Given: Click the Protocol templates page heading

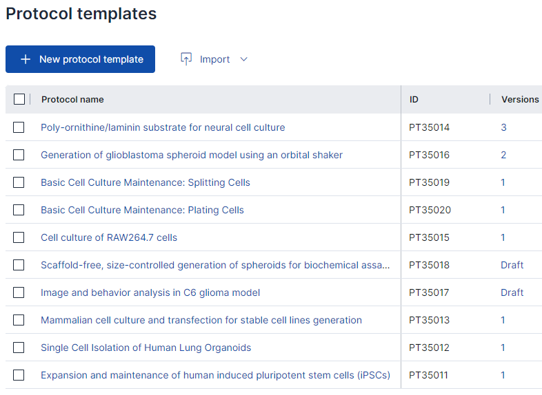Looking at the screenshot, I should 81,14.
